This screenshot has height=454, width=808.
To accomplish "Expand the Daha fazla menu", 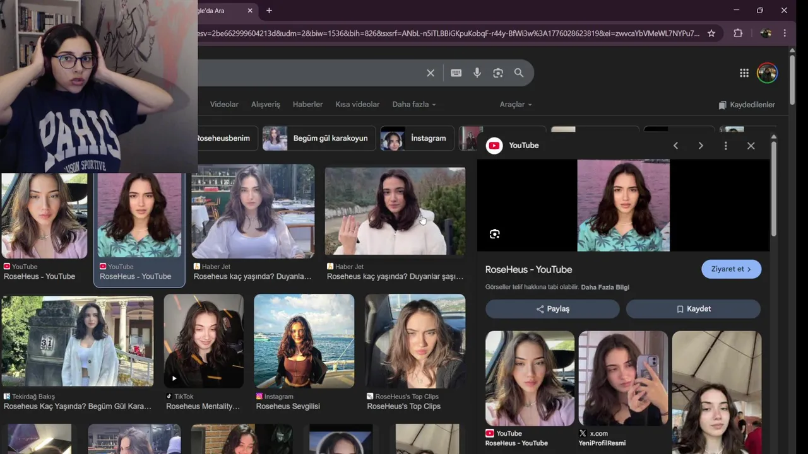I will click(x=414, y=105).
